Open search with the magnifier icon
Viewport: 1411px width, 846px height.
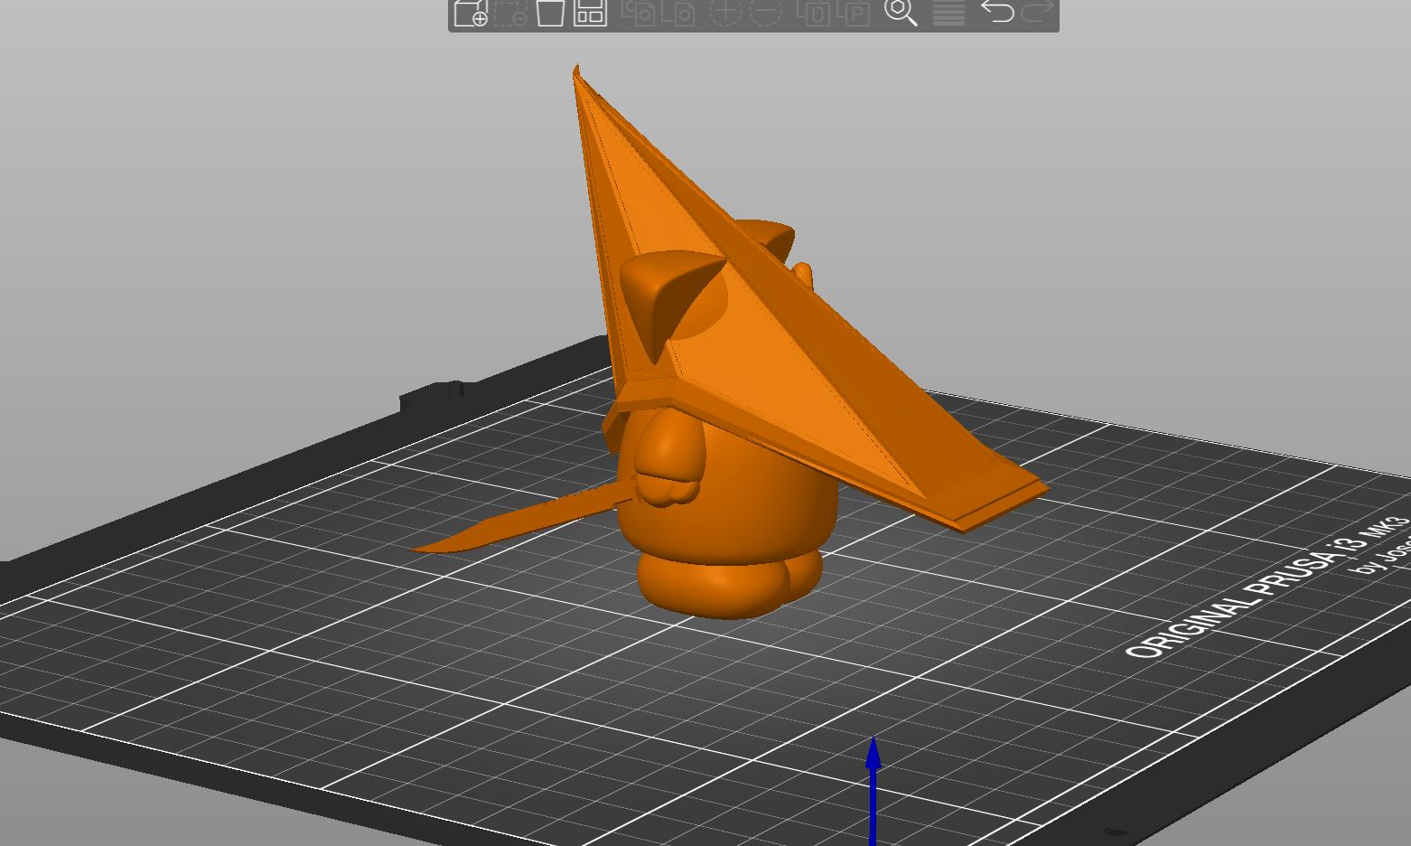click(x=901, y=13)
